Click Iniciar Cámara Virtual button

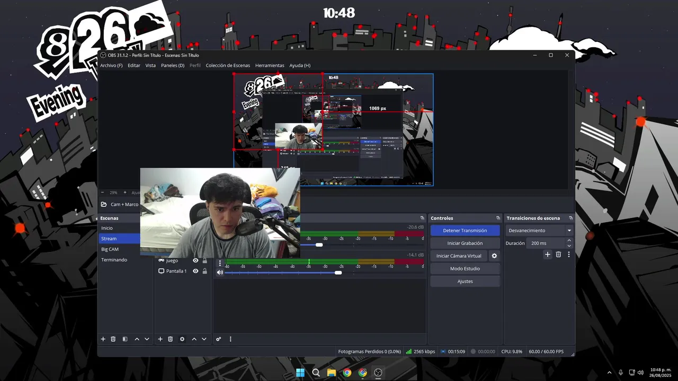point(459,256)
